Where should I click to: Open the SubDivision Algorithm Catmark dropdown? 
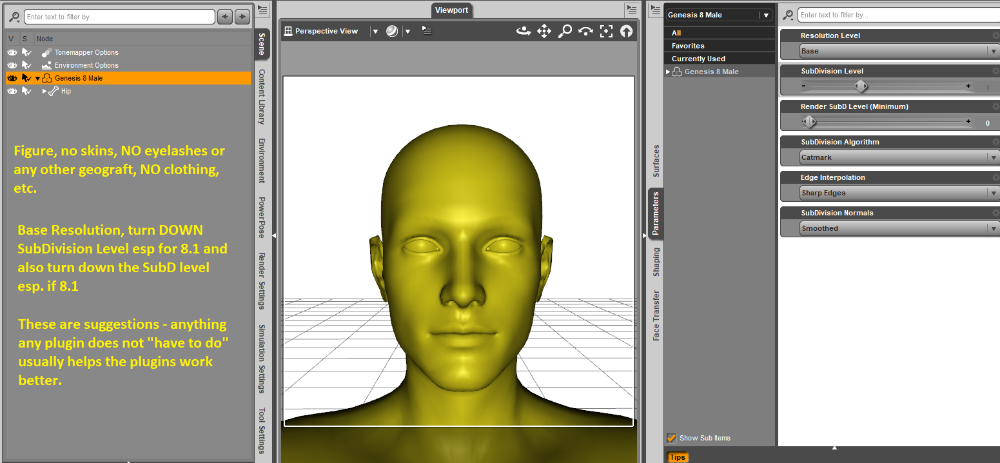(x=889, y=157)
